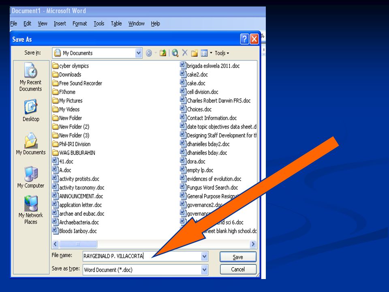Open the Search the Web icon
The height and width of the screenshot is (292, 389).
(175, 53)
